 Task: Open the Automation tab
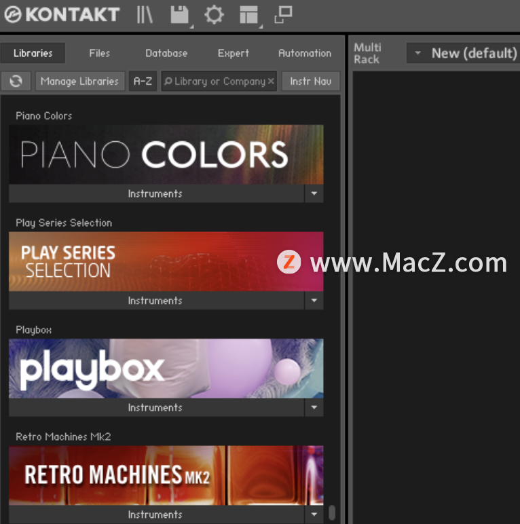pyautogui.click(x=305, y=53)
